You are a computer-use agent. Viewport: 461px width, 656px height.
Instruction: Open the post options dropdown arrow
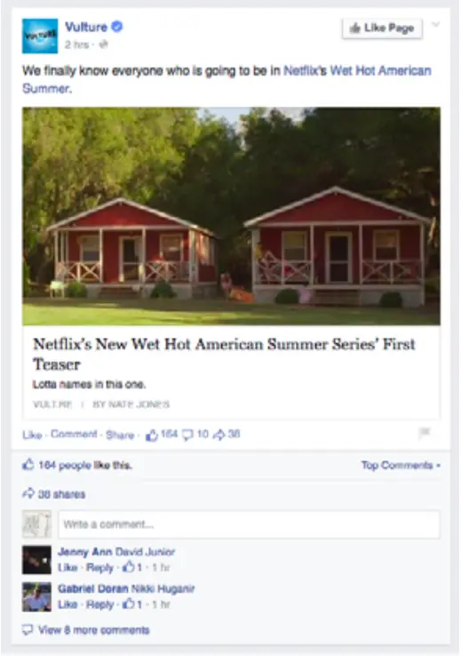[435, 25]
